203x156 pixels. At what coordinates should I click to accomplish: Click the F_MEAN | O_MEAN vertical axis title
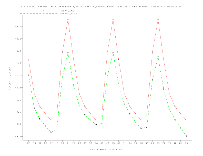tap(10, 79)
